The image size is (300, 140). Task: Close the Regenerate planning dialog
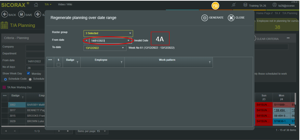tap(236, 18)
